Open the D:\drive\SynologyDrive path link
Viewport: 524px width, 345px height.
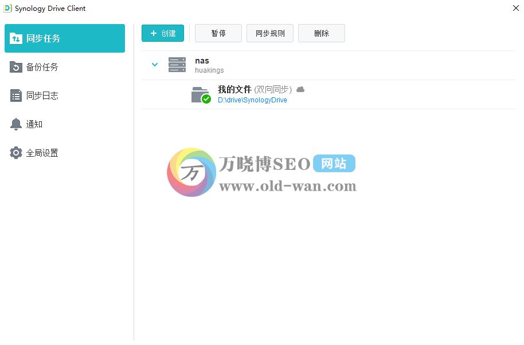pos(252,100)
